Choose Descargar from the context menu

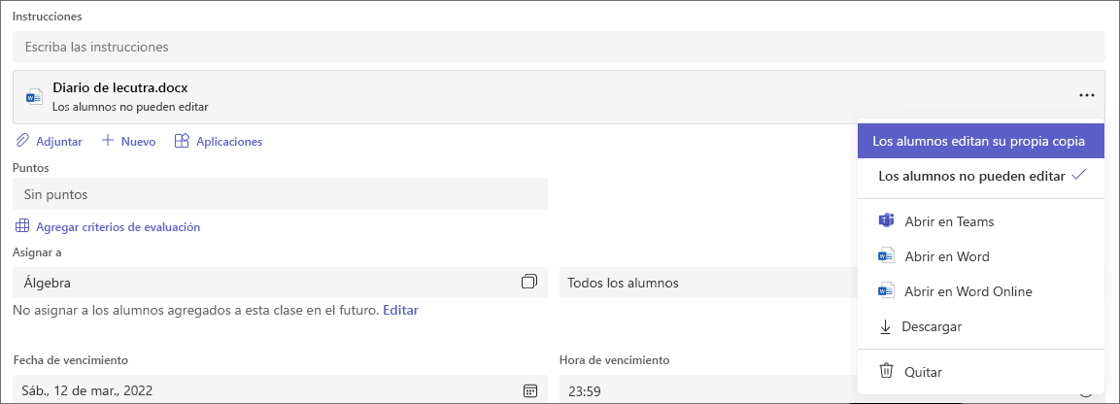[x=981, y=326]
